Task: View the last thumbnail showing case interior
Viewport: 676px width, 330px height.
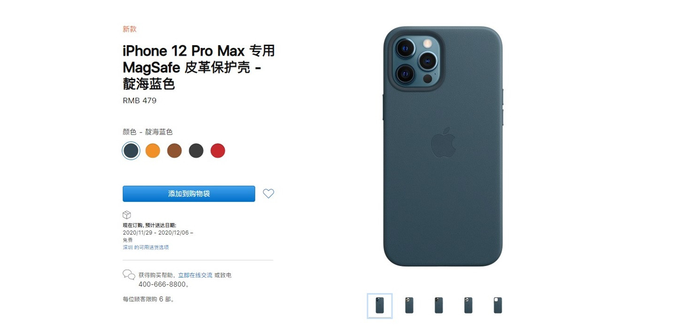Action: pos(498,306)
